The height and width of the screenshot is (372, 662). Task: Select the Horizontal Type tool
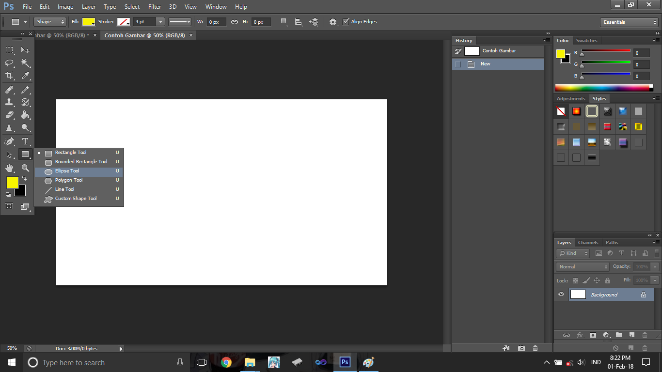click(x=25, y=141)
